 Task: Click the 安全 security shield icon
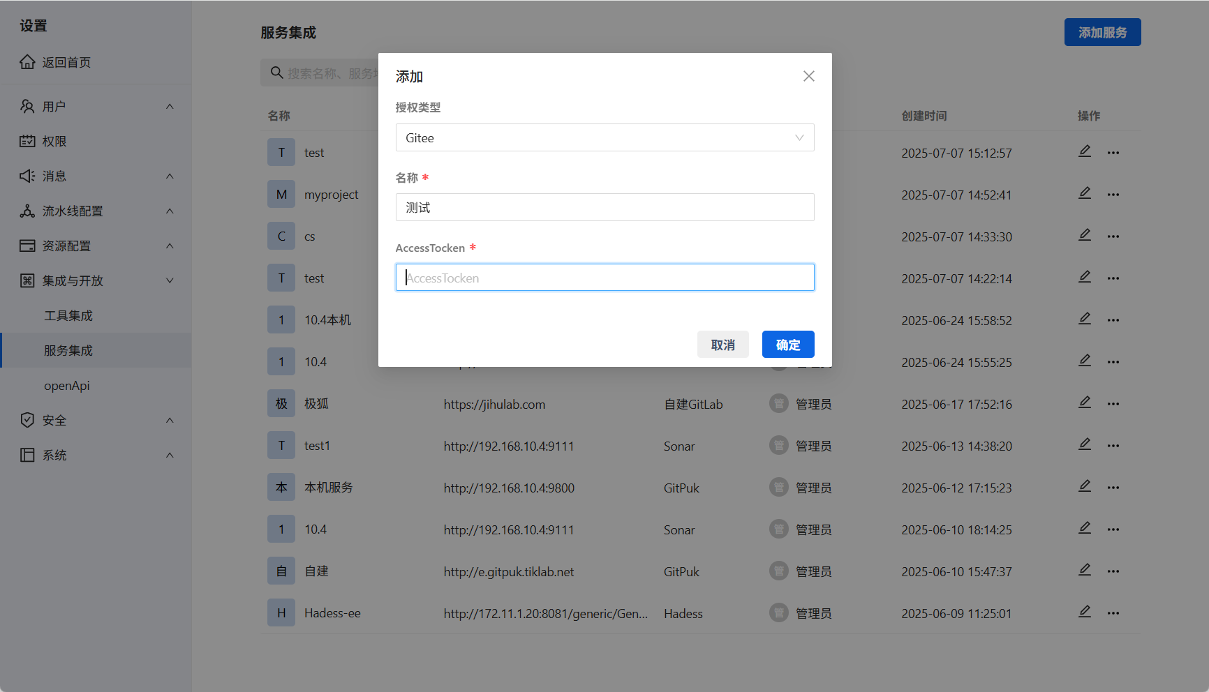click(27, 420)
